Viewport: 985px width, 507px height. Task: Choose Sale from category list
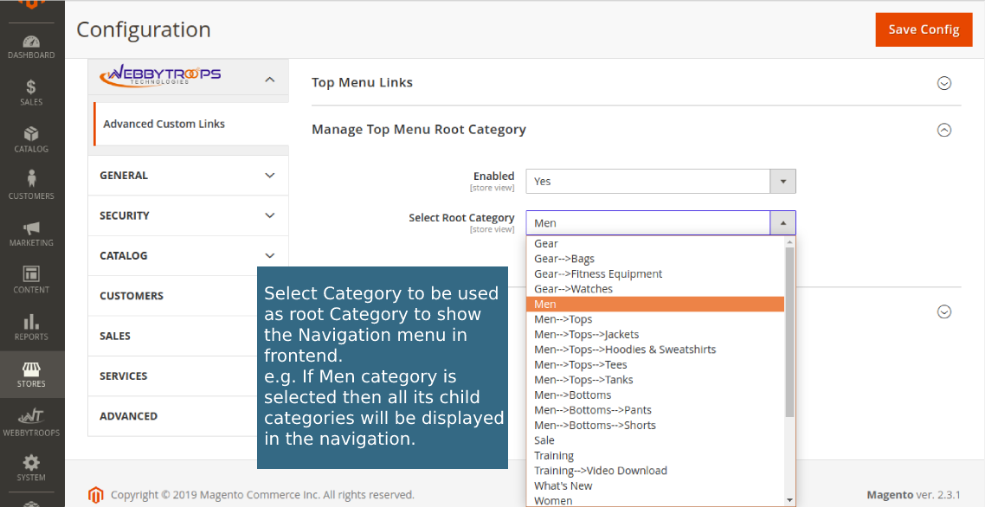(x=655, y=440)
